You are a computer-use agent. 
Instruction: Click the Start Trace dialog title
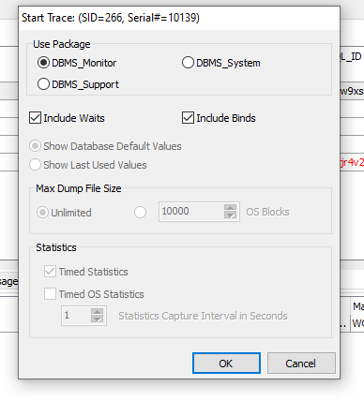(x=111, y=18)
